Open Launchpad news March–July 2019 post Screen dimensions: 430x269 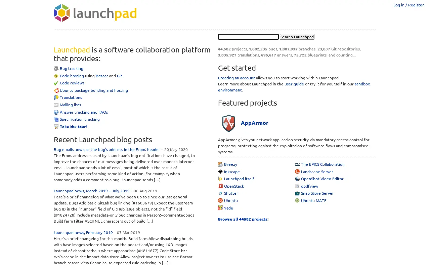point(91,191)
